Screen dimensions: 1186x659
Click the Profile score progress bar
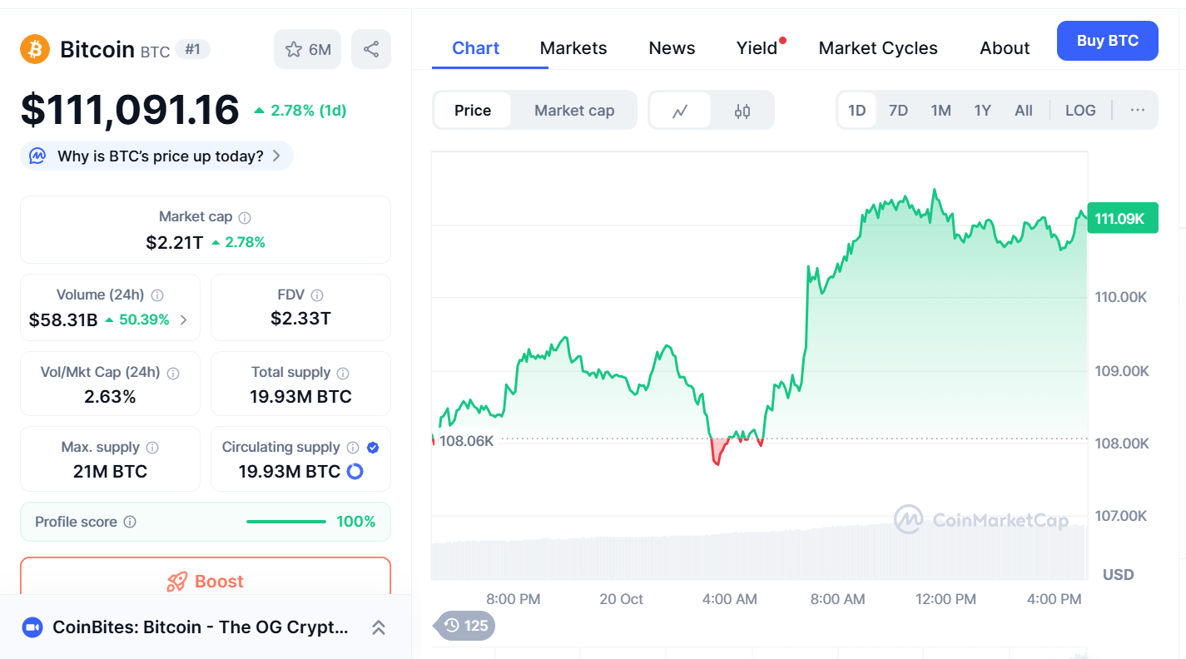point(285,522)
